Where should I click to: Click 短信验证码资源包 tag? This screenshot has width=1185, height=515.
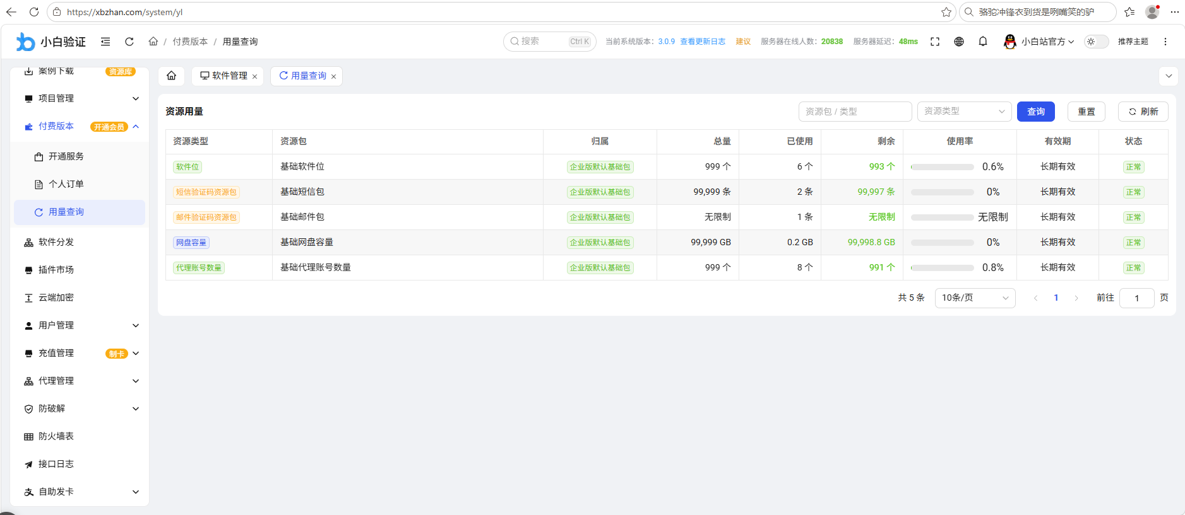point(206,192)
